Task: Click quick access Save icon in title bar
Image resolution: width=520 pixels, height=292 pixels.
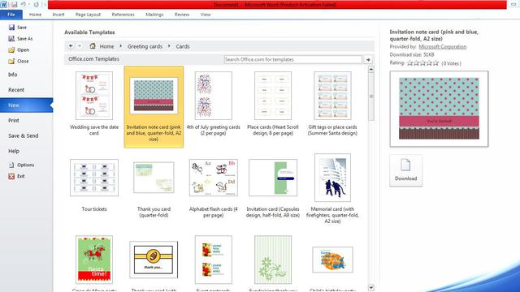Action: [x=14, y=4]
